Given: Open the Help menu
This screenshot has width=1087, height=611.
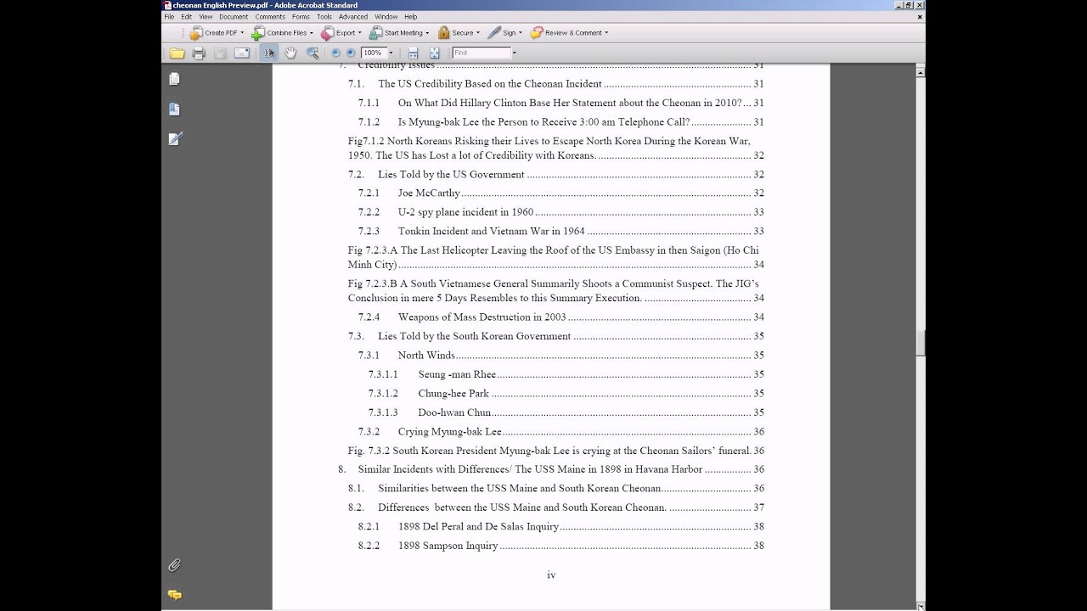Looking at the screenshot, I should click(x=411, y=17).
